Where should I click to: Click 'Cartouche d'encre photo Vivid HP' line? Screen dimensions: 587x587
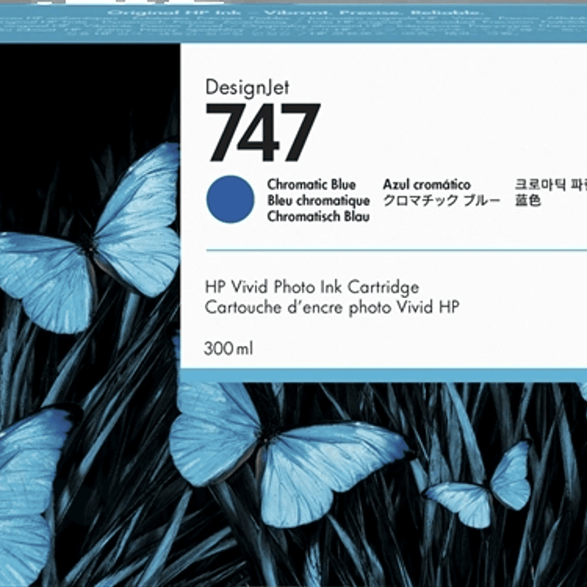[x=331, y=308]
